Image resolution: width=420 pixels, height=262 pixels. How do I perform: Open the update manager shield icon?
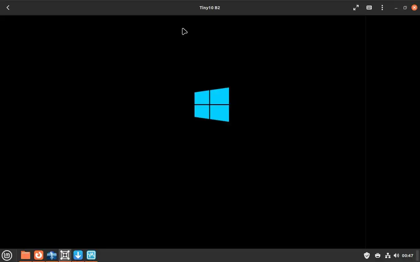(x=367, y=255)
